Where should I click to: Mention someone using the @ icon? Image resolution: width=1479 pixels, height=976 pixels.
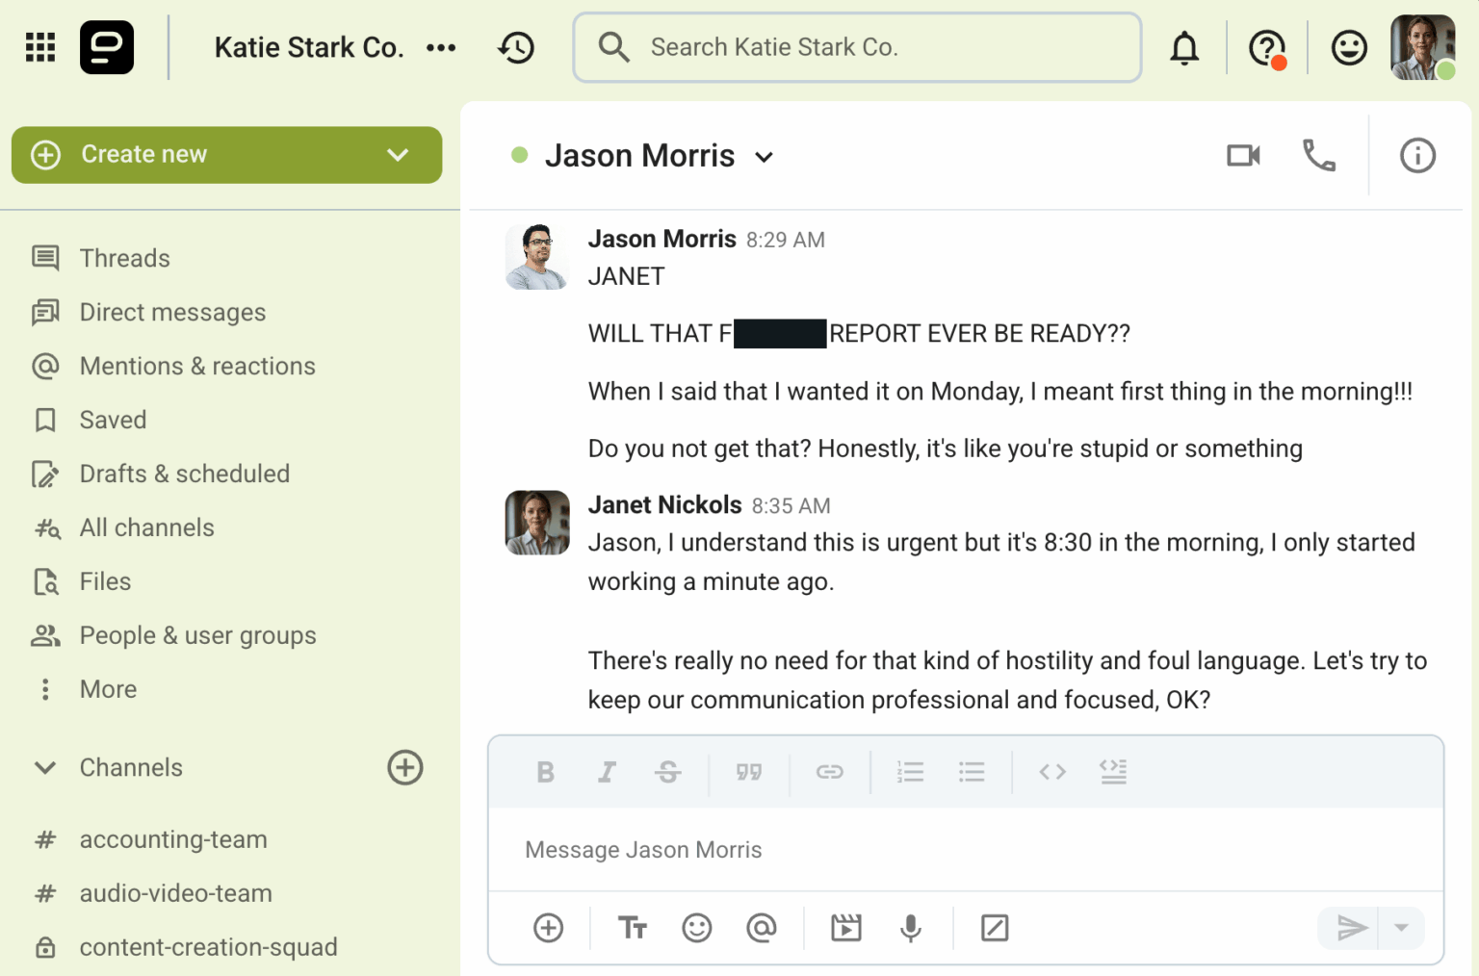pyautogui.click(x=762, y=927)
